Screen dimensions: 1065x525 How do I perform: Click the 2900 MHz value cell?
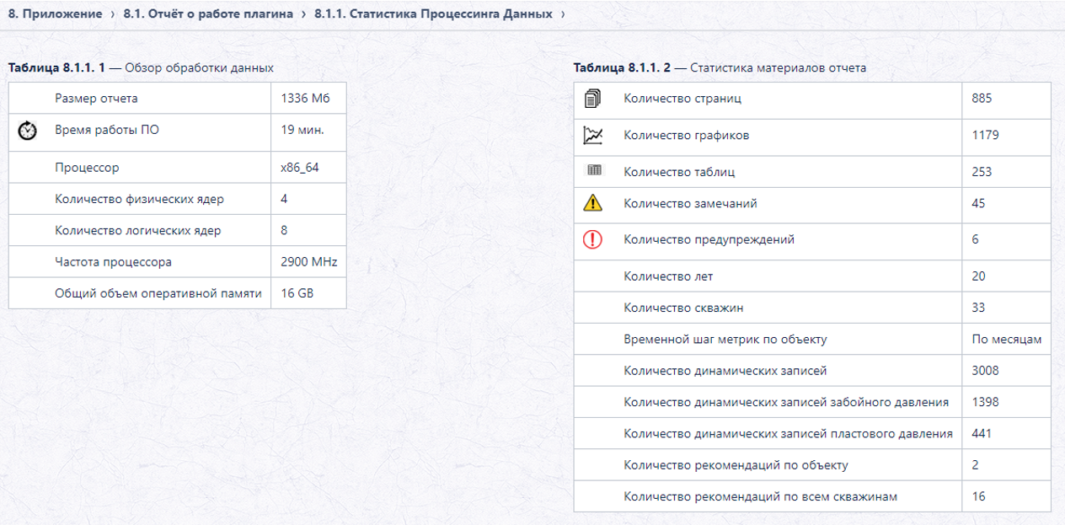click(308, 262)
